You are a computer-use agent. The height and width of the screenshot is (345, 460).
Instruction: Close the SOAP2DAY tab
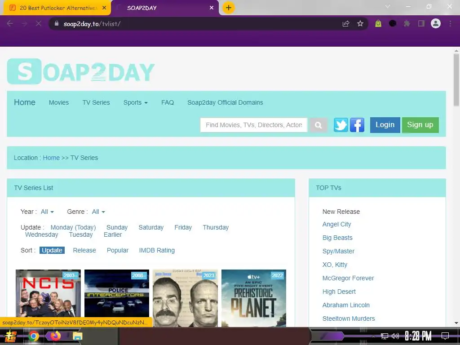coord(212,8)
